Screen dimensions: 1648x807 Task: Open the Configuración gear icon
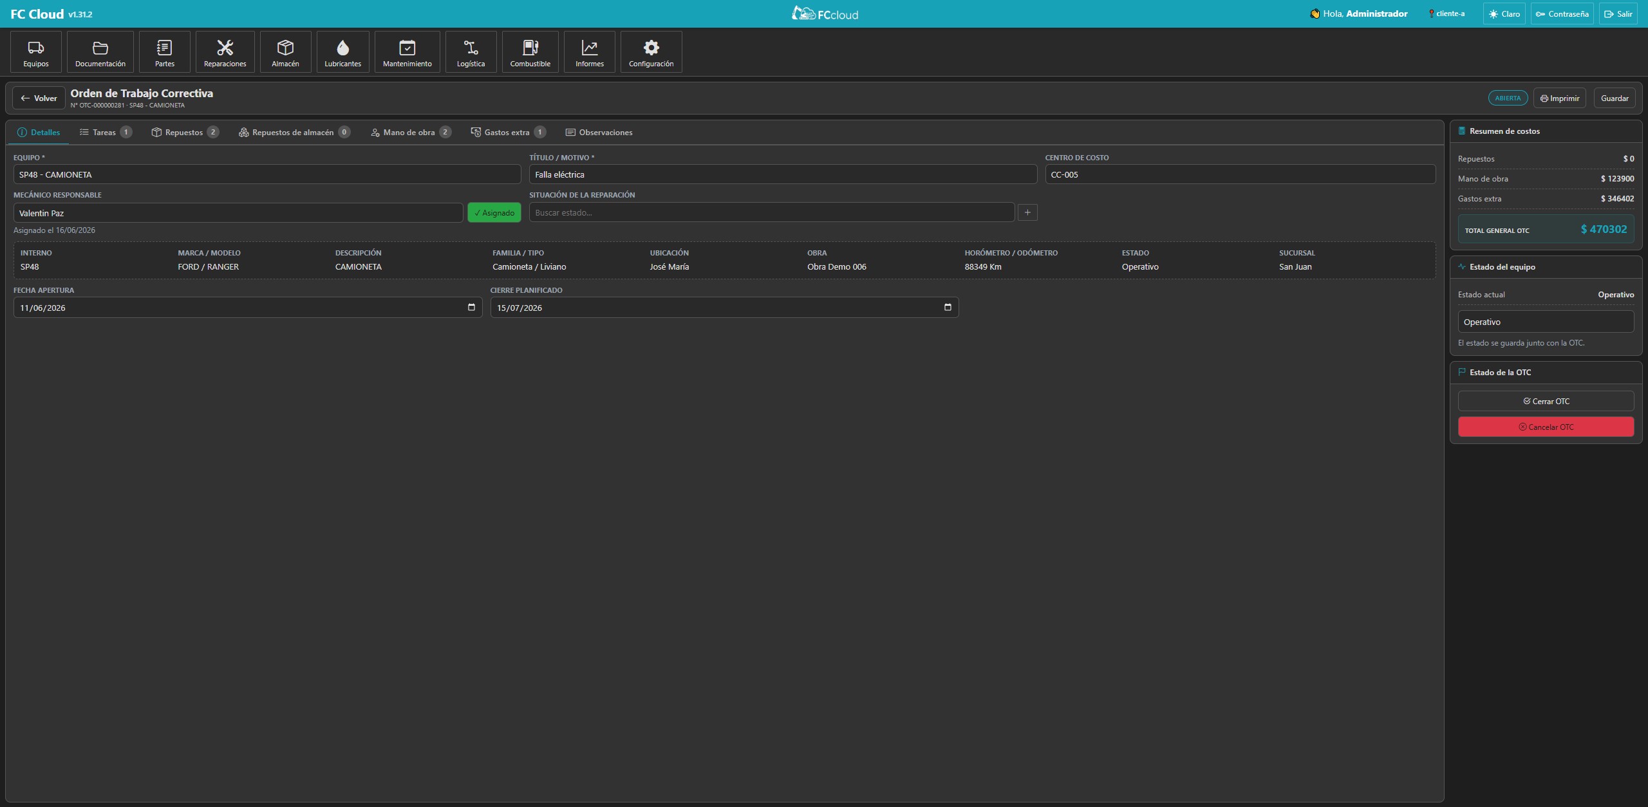tap(651, 51)
